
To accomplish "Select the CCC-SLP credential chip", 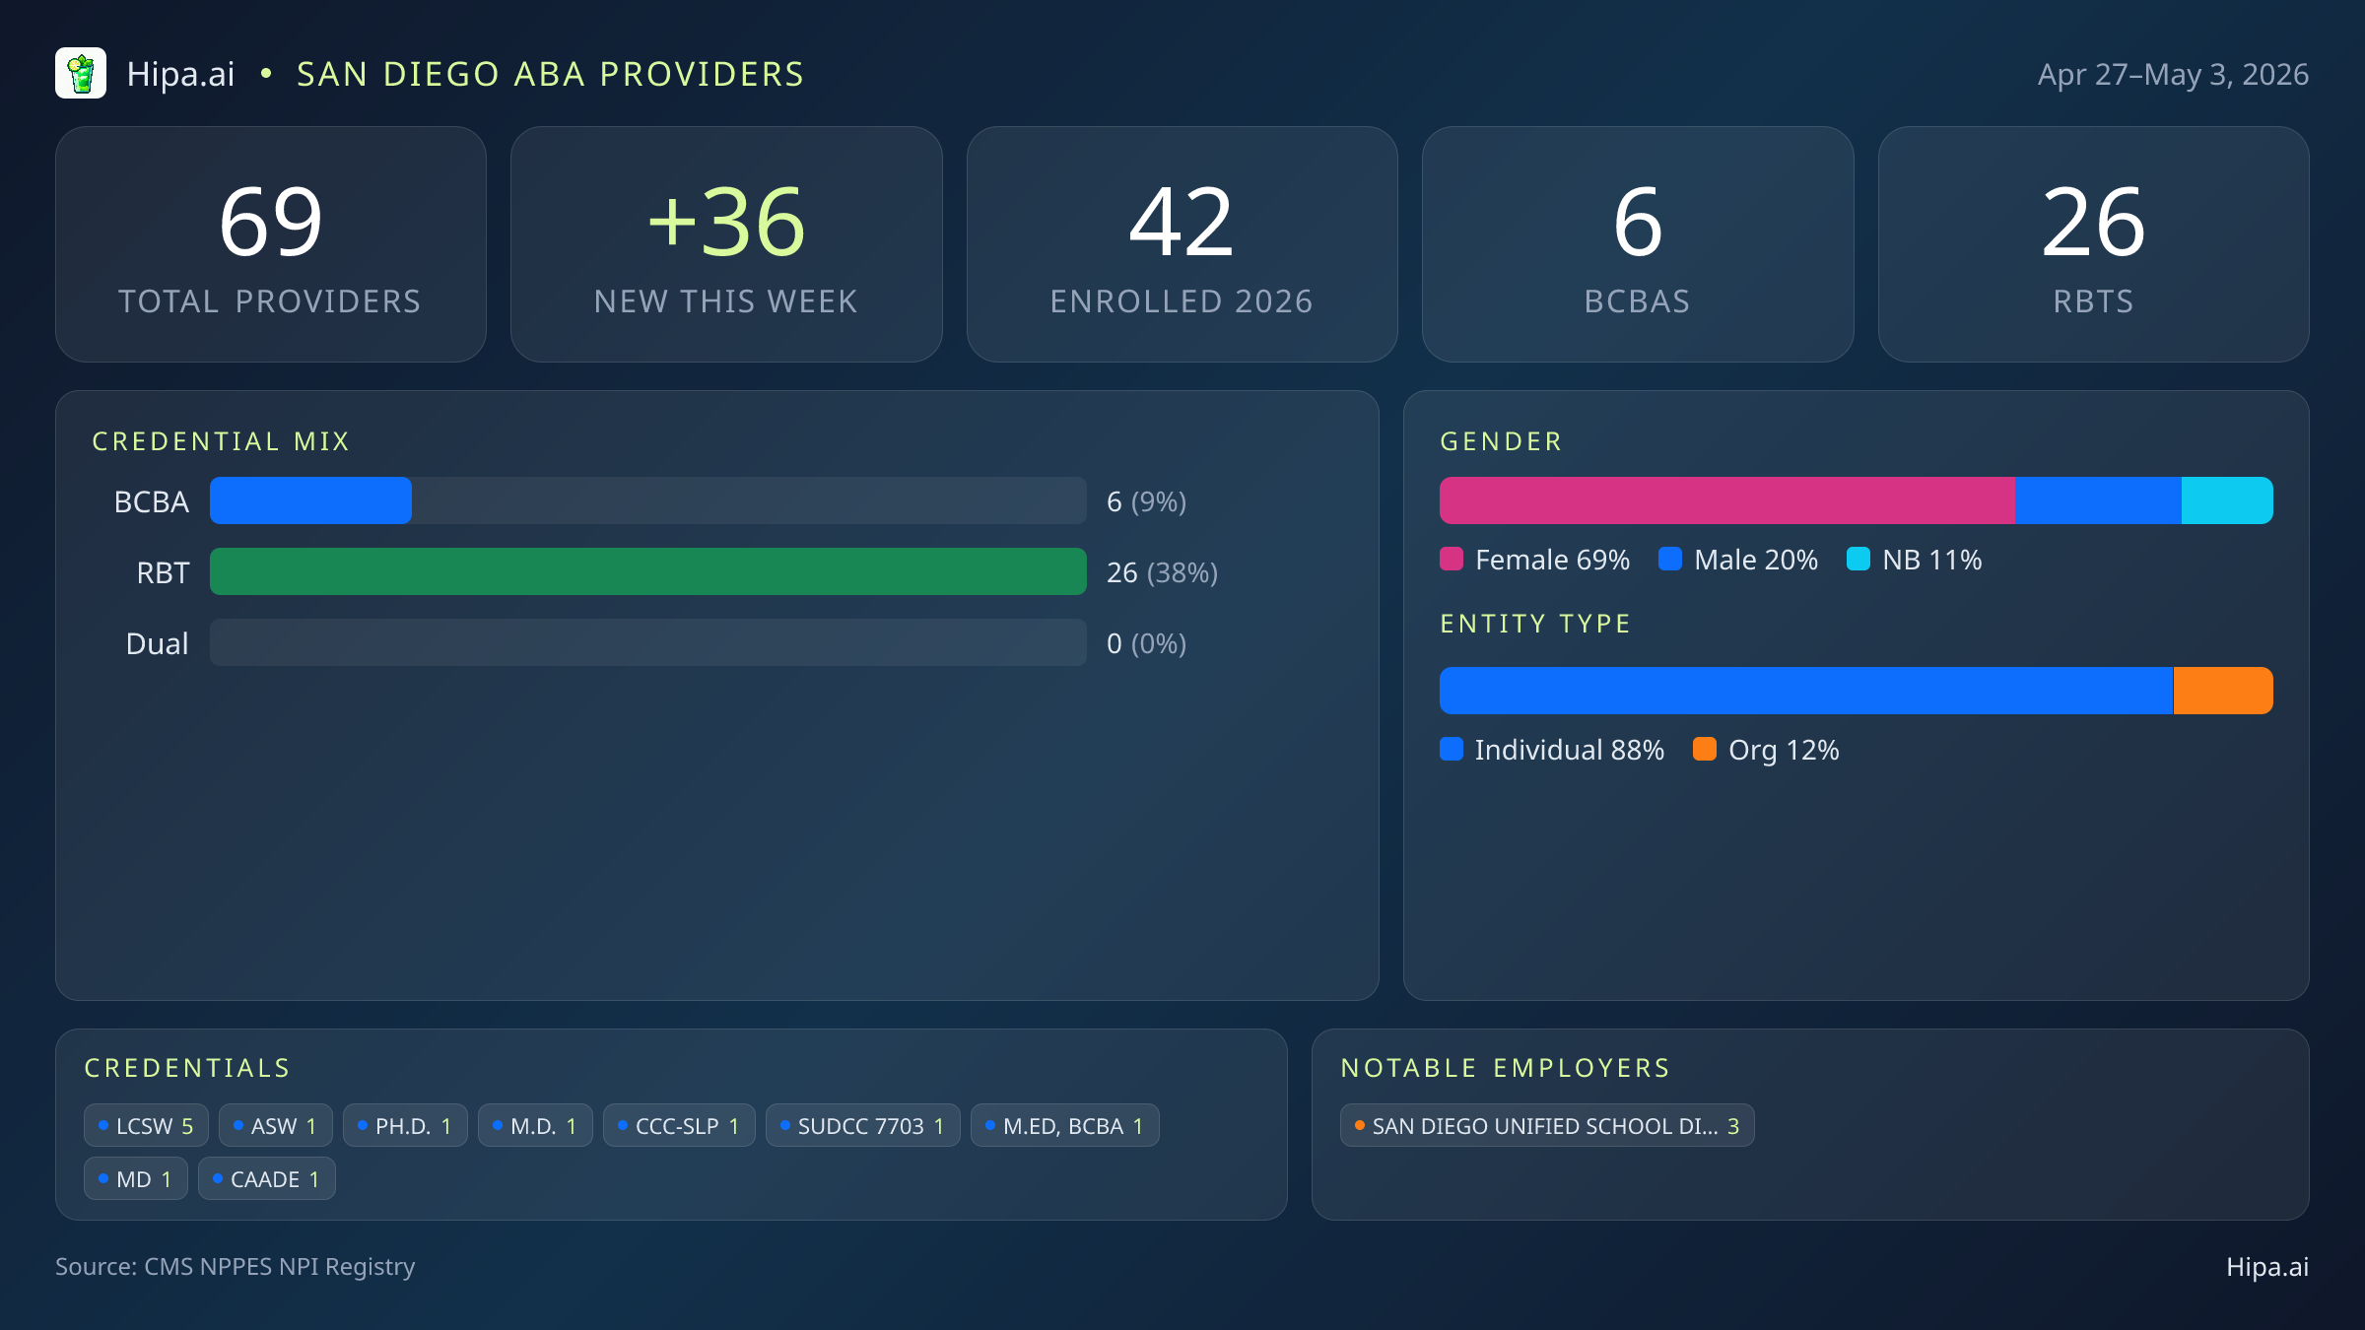I will tap(679, 1125).
